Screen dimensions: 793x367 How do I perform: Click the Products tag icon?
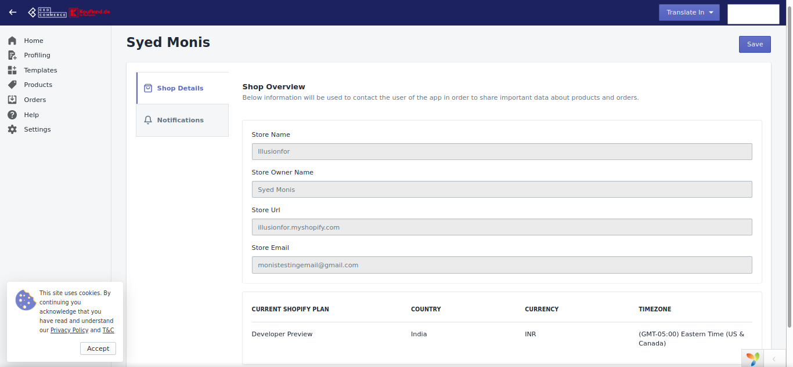(12, 85)
